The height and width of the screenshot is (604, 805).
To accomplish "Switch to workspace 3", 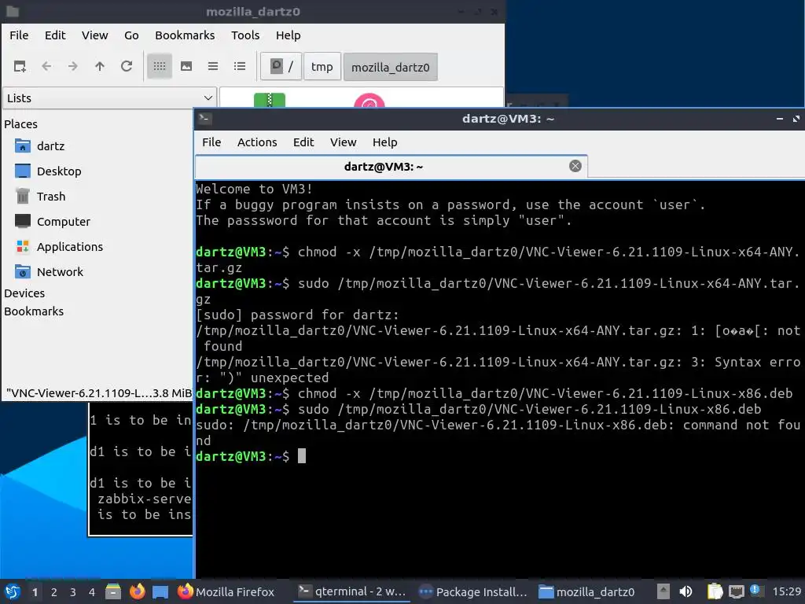I will (x=73, y=592).
